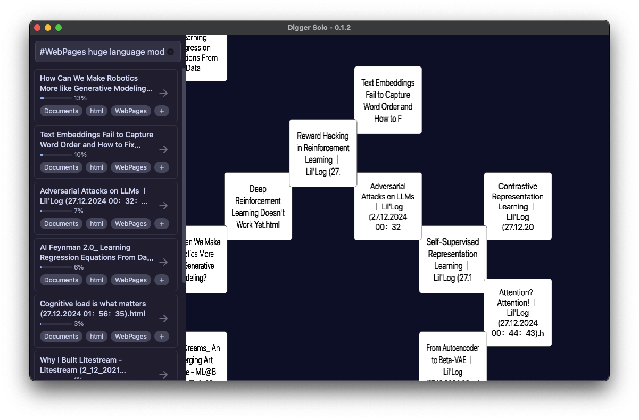This screenshot has height=420, width=639.
Task: Add tag to Robotics Generative Modeling result
Action: (162, 111)
